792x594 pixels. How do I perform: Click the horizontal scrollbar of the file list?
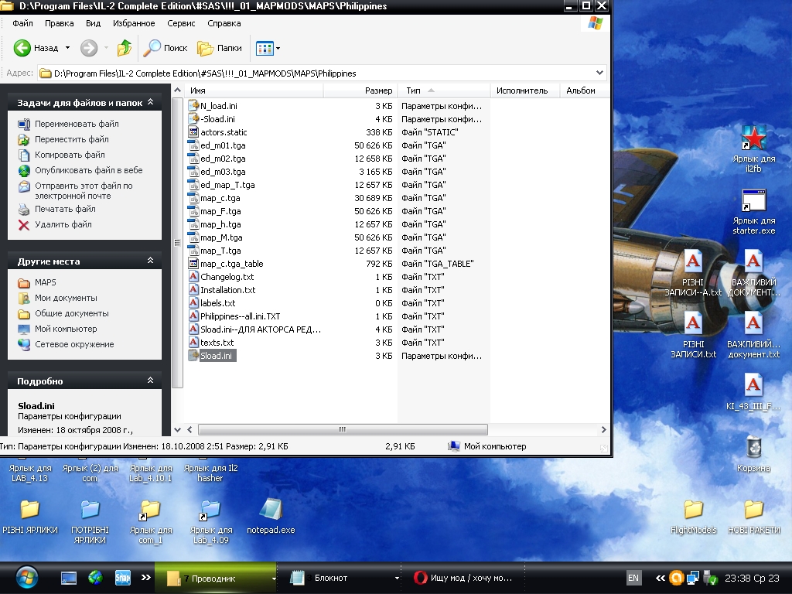[343, 429]
